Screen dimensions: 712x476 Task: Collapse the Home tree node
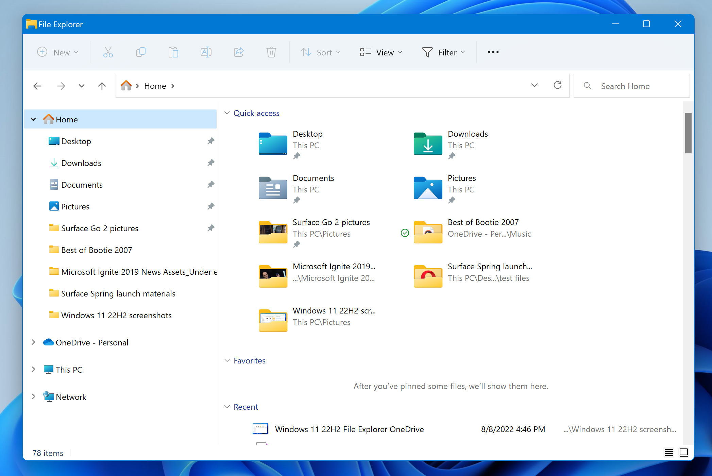(x=33, y=119)
